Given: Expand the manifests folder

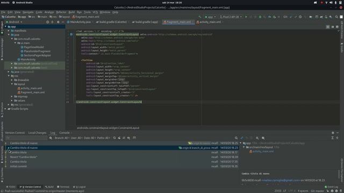Looking at the screenshot, I should tap(9, 31).
